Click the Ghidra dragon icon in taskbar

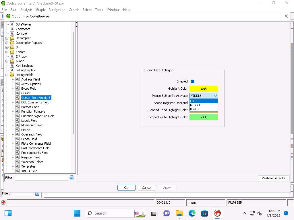[x=217, y=213]
